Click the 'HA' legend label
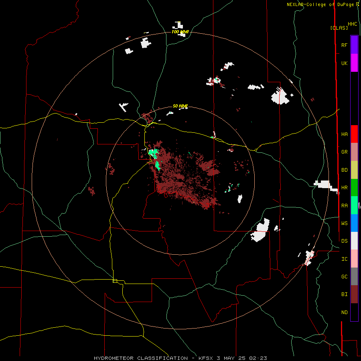The width and height of the screenshot is (361, 361). point(344,134)
